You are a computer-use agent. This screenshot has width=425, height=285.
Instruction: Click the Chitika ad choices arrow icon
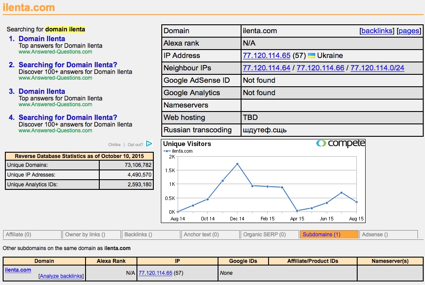[x=149, y=144]
